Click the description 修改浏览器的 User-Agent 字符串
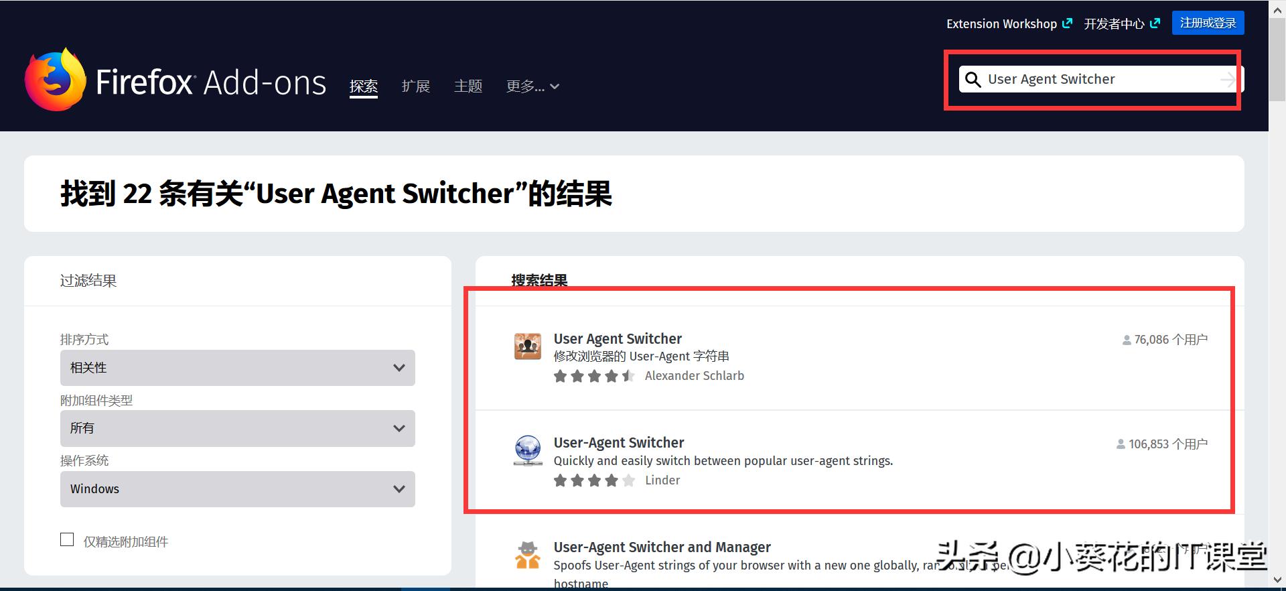Screen dimensions: 1286x591 pos(642,356)
